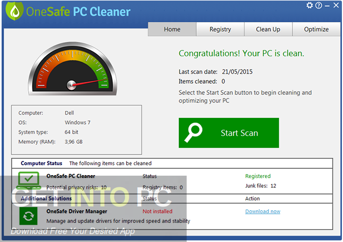The width and height of the screenshot is (343, 242).
Task: Start the scan with Start Scan button
Action: (229, 133)
